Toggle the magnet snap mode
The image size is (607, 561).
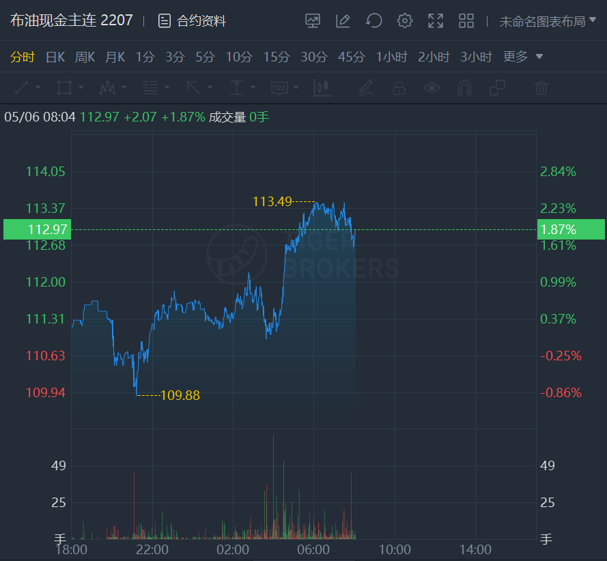[464, 88]
